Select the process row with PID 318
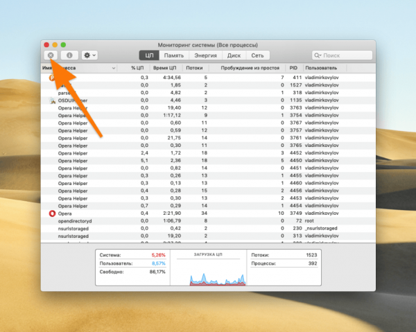 pyautogui.click(x=208, y=93)
